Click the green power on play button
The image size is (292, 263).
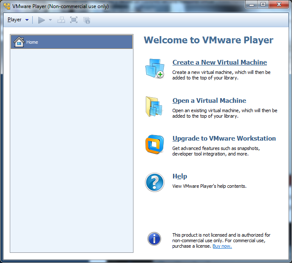pyautogui.click(x=41, y=20)
